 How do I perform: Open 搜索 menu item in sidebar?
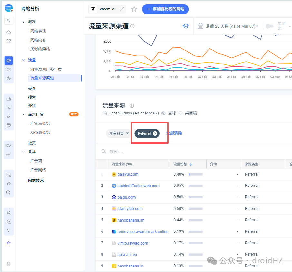(x=32, y=97)
